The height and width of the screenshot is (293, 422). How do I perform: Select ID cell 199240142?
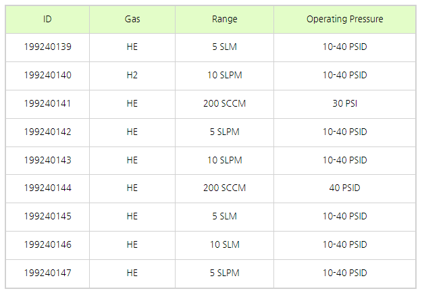47,132
